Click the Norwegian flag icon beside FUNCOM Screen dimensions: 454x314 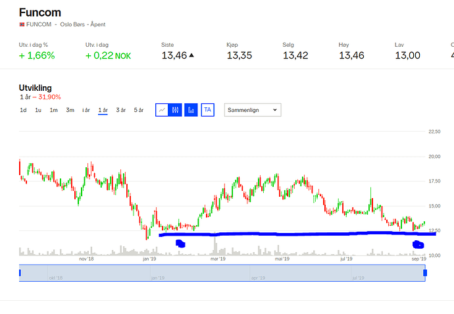[22, 24]
